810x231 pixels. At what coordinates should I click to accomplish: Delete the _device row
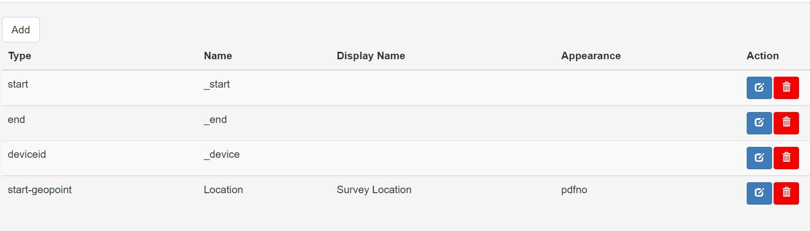coord(786,158)
